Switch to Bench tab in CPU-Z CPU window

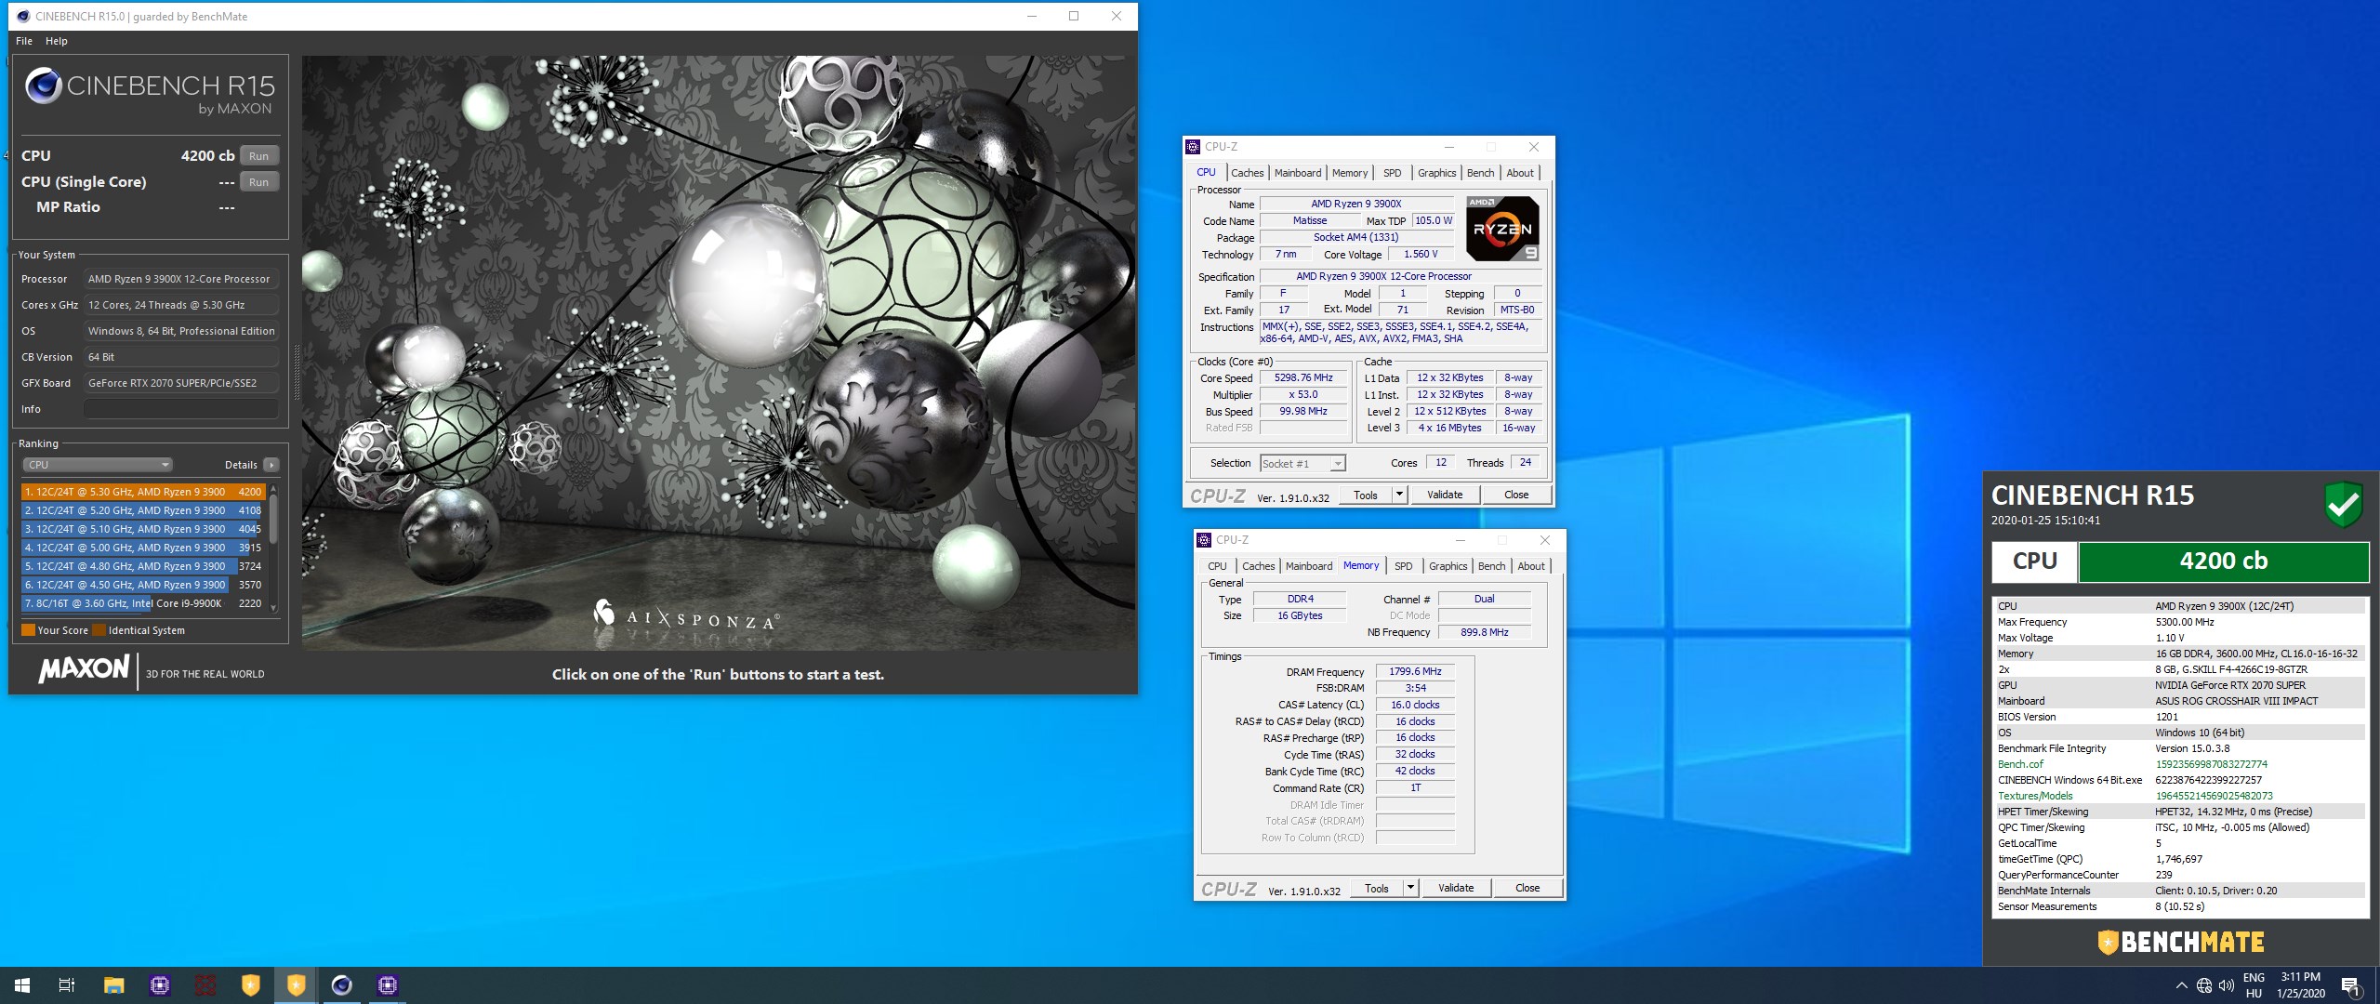[1480, 173]
